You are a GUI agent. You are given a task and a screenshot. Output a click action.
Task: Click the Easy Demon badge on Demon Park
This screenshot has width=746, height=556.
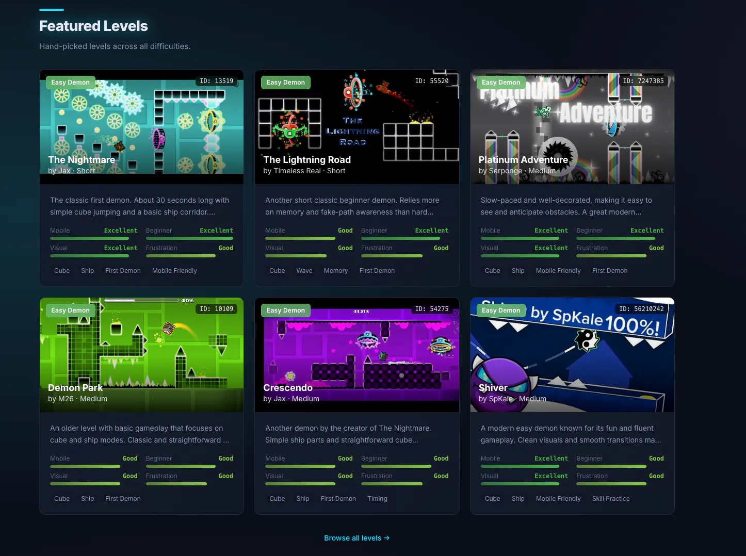coord(70,310)
